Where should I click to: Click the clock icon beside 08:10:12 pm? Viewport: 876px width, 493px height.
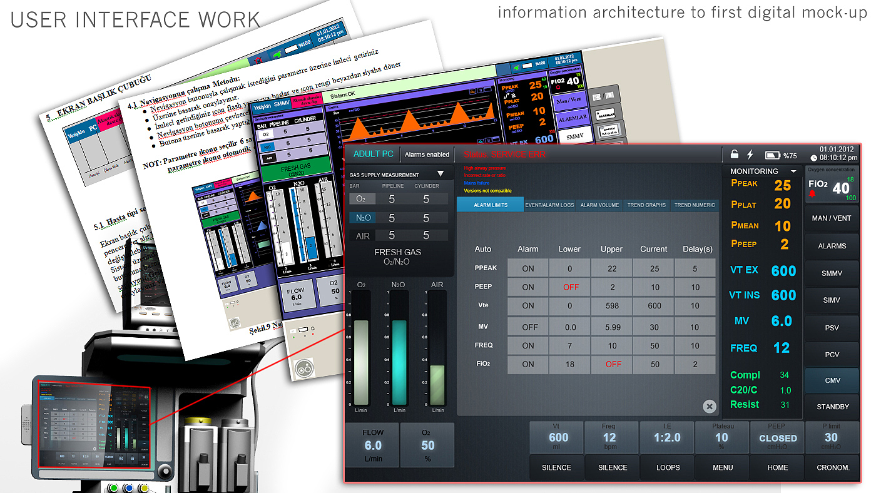(813, 158)
